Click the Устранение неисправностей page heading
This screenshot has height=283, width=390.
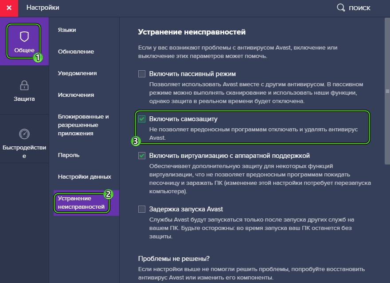pos(192,32)
